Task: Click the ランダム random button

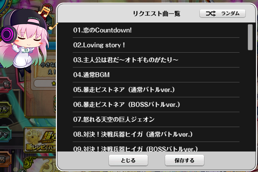Action: [223, 14]
